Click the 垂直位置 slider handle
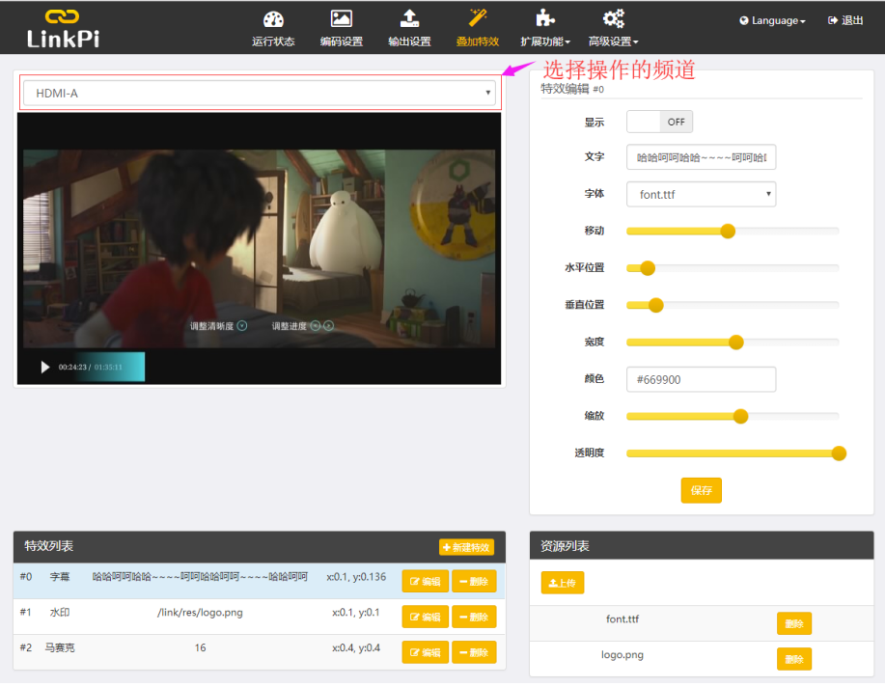This screenshot has height=687, width=885. click(x=655, y=306)
